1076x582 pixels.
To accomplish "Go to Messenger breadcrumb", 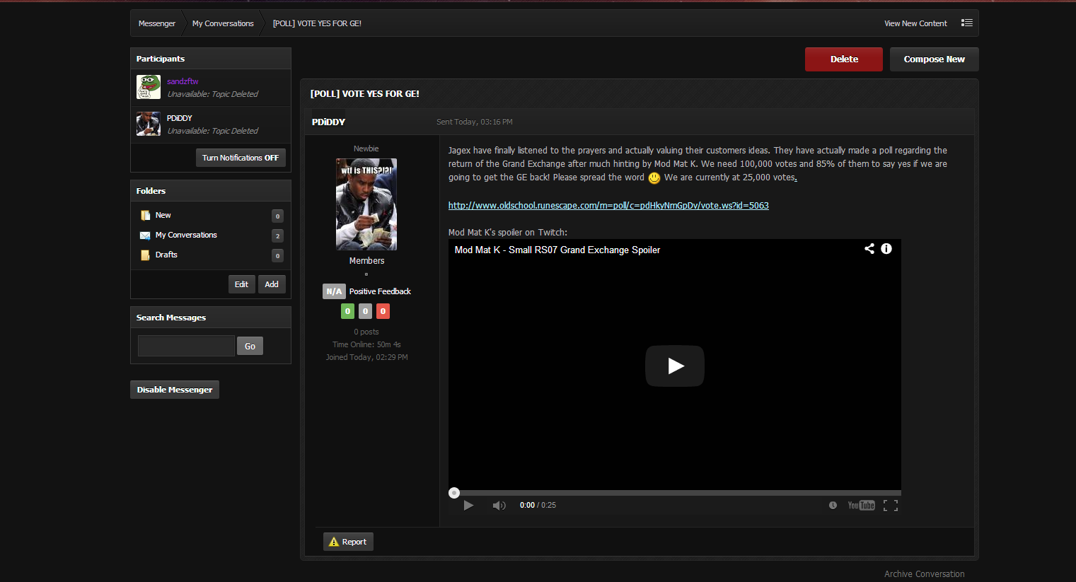I will point(157,23).
